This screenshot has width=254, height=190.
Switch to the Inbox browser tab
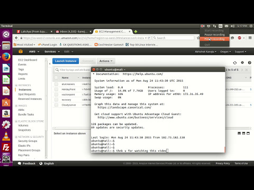point(74,32)
